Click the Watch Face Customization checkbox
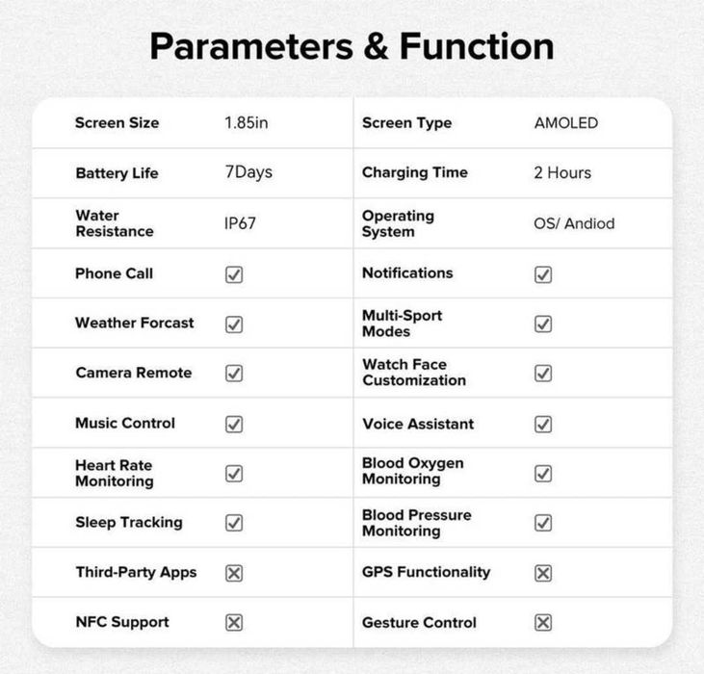The image size is (704, 674). [x=543, y=374]
